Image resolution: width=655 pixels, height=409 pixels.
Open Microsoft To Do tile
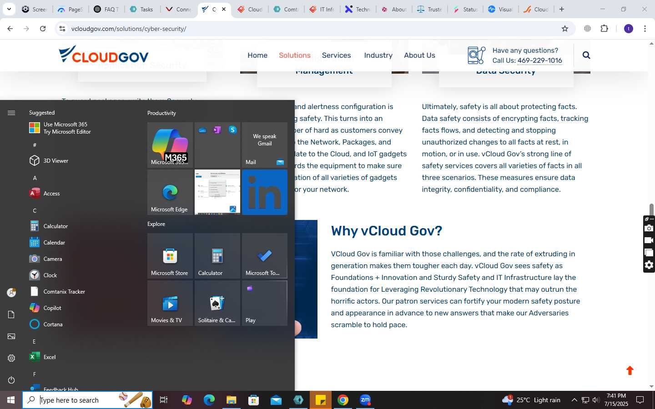click(x=265, y=256)
